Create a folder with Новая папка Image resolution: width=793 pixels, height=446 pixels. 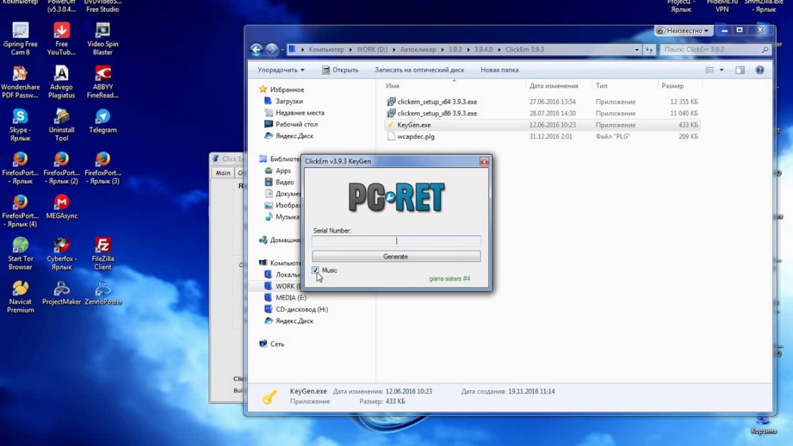click(x=499, y=70)
